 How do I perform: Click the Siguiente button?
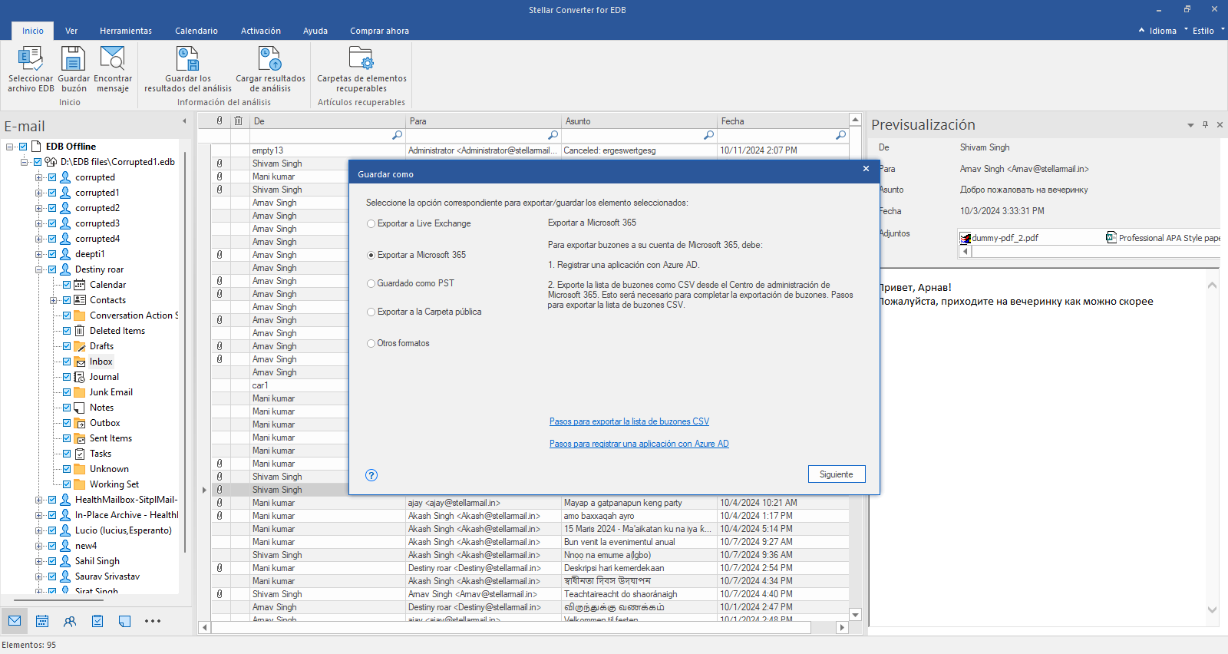pos(837,474)
